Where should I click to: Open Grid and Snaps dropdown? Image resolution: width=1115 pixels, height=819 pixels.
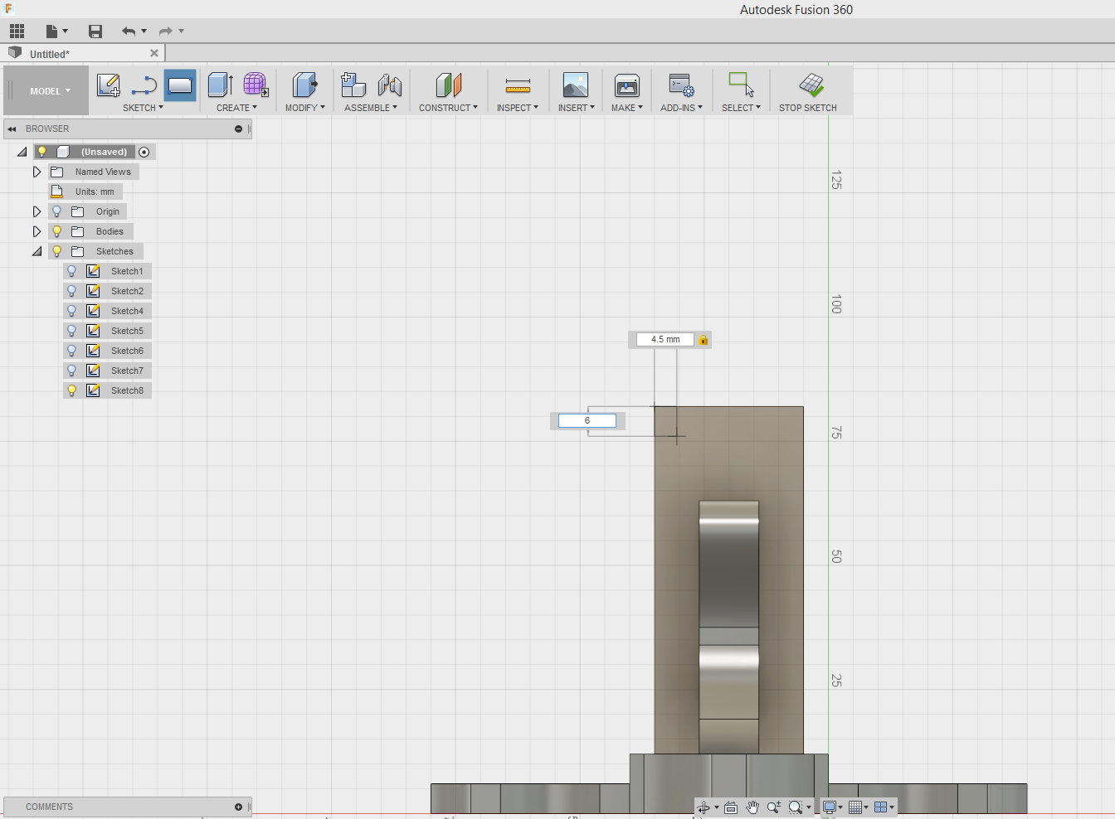[859, 807]
